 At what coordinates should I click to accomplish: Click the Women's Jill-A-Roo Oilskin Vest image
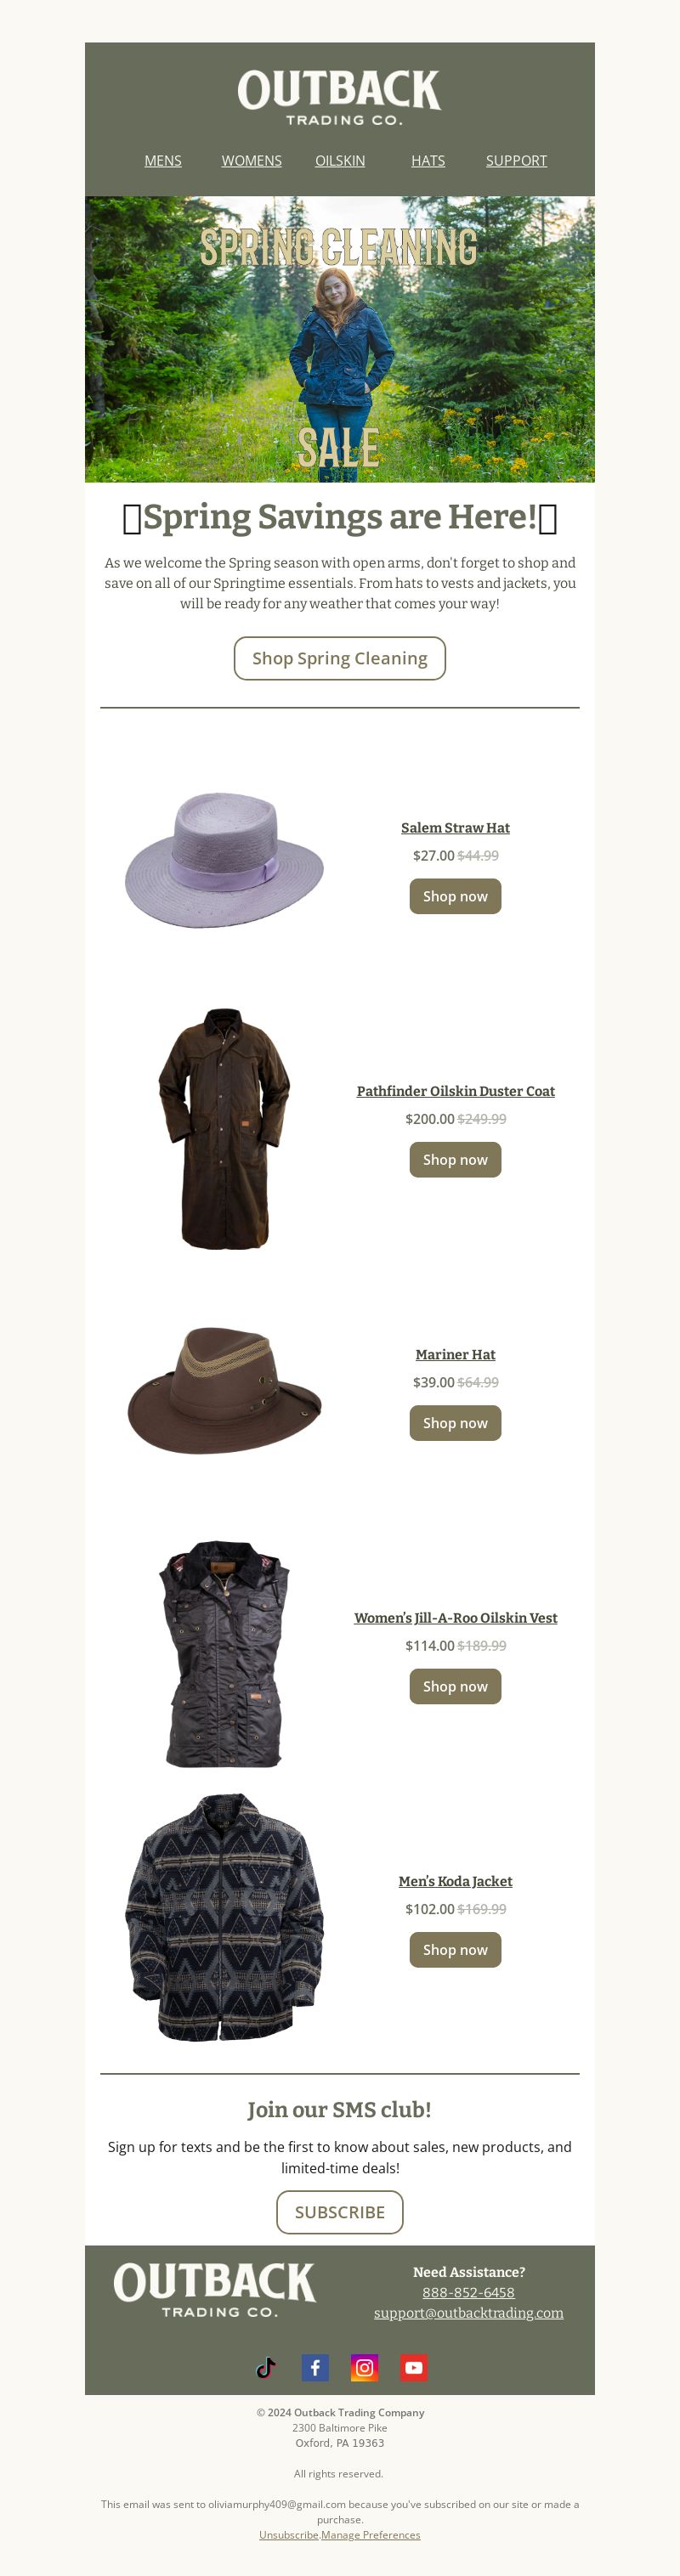tap(224, 1654)
